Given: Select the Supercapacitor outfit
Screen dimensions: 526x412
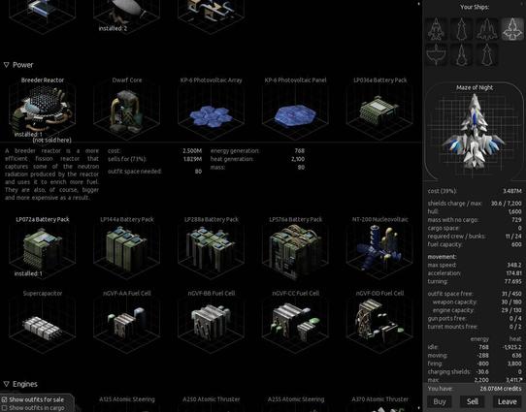Looking at the screenshot, I should point(43,322).
